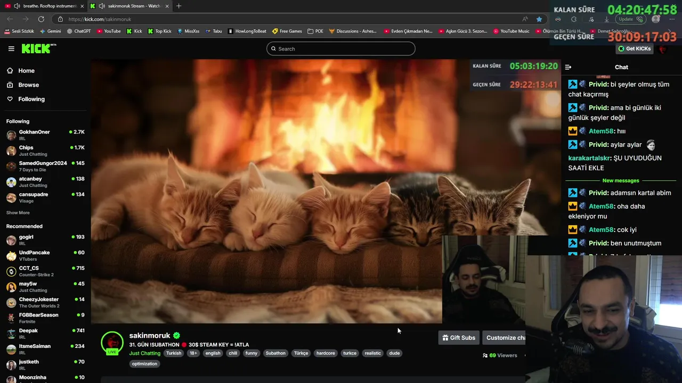Switch to the 'breathe. Rooftop' browser tab
This screenshot has height=383, width=682.
point(44,6)
